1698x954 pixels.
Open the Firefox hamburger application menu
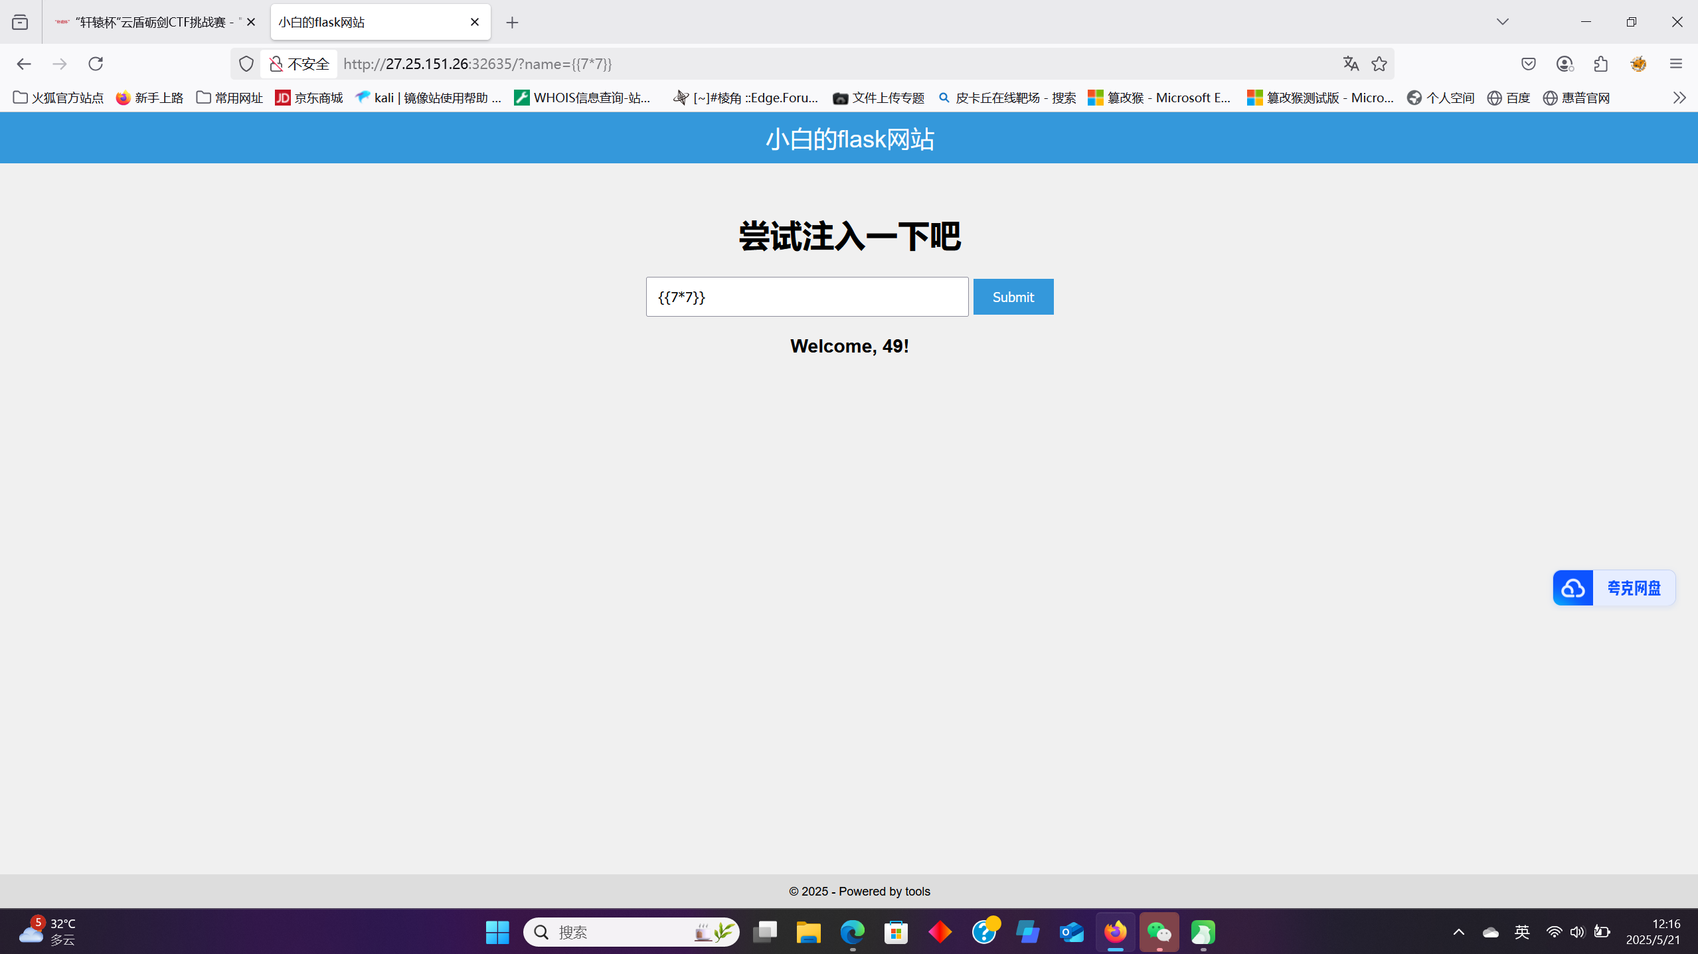(x=1676, y=64)
